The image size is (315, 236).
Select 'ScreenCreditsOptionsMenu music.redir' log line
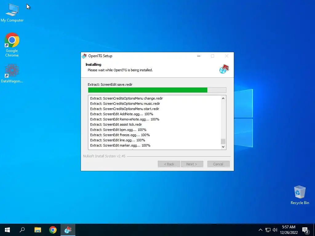pos(125,104)
